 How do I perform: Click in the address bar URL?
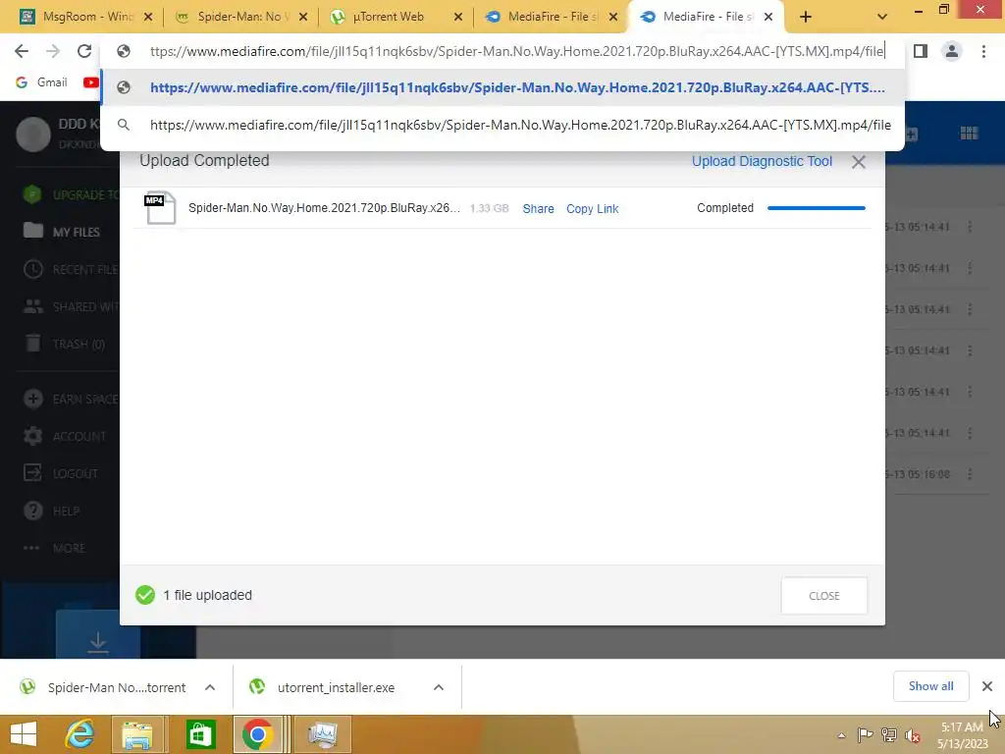click(x=516, y=51)
